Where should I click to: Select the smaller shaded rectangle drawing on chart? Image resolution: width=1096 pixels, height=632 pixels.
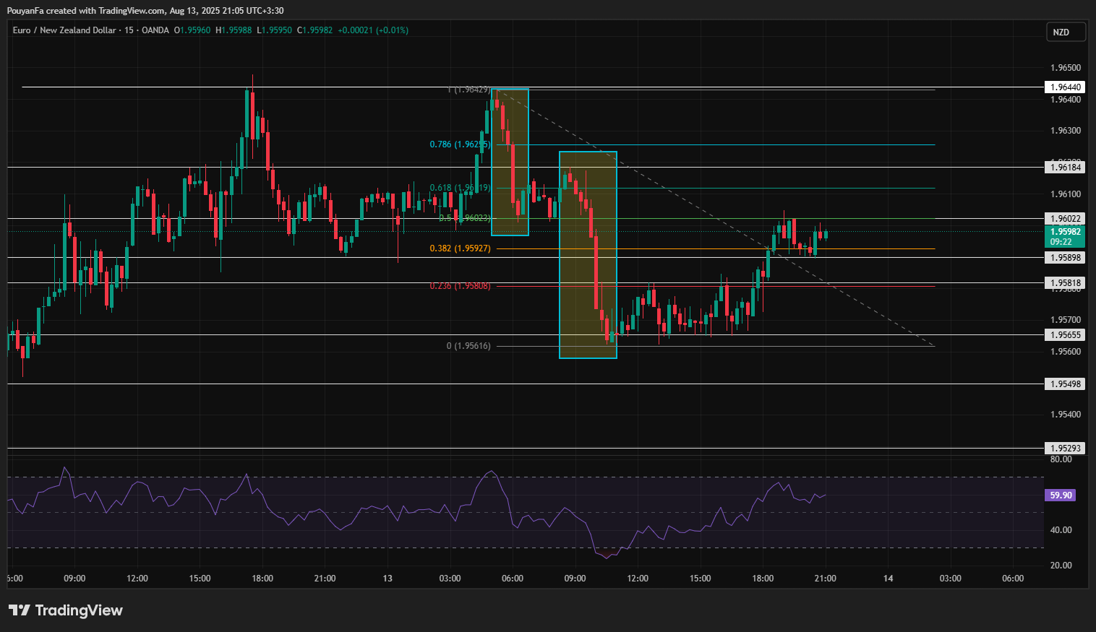coord(510,163)
